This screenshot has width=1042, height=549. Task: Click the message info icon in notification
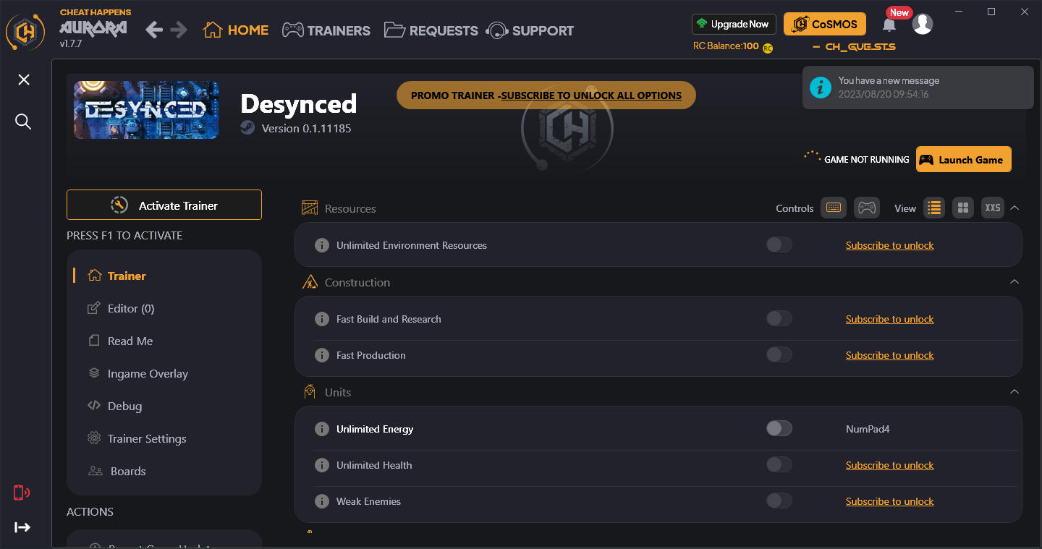820,88
